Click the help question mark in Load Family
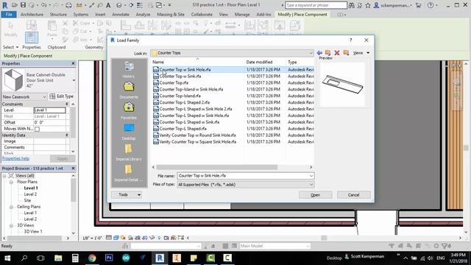471x265 pixels. click(x=350, y=40)
